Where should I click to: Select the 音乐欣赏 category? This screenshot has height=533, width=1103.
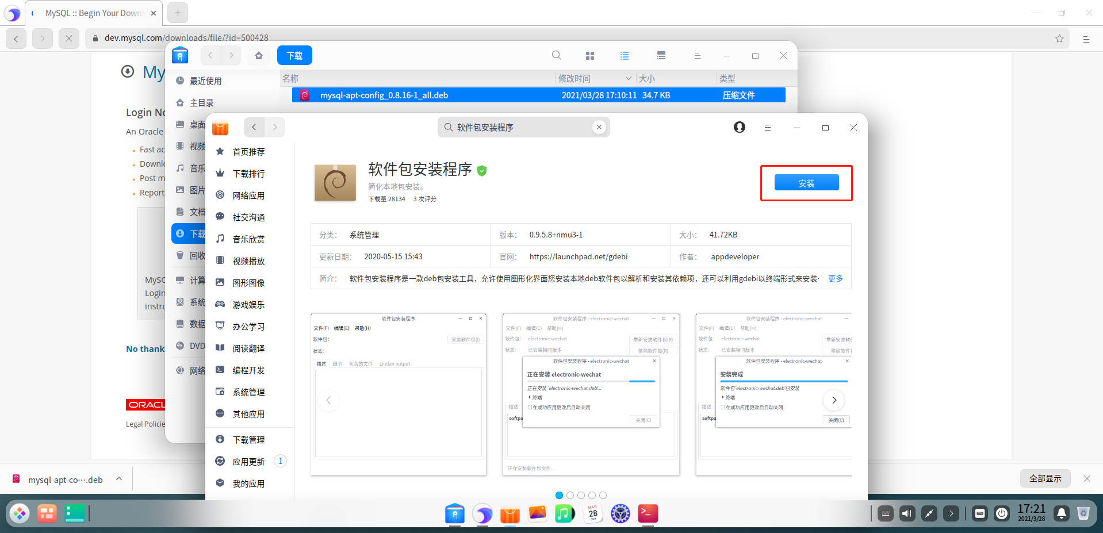click(x=248, y=239)
